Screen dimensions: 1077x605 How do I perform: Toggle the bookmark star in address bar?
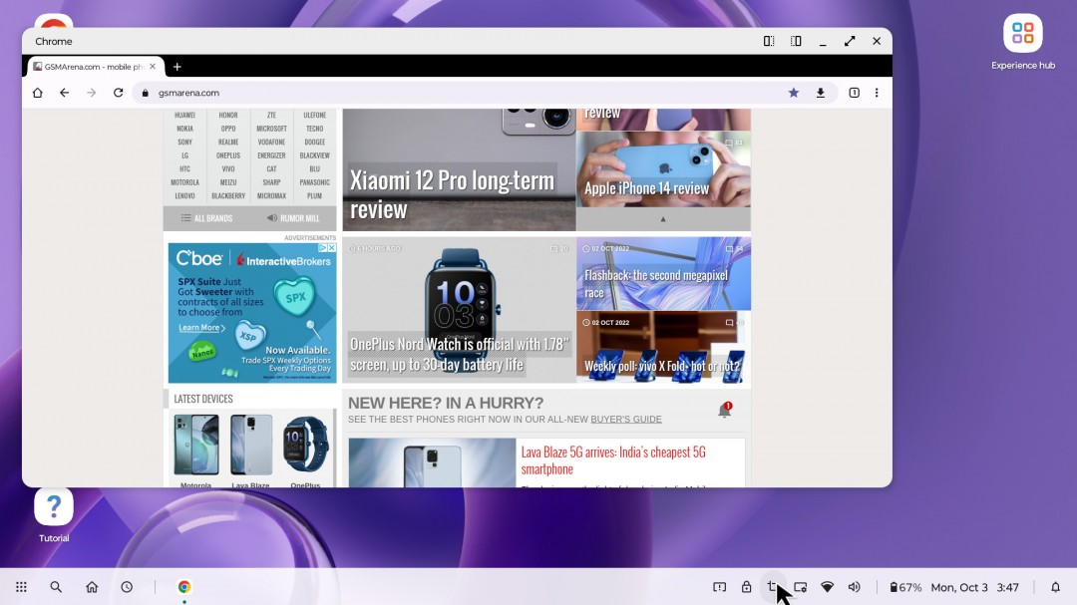(794, 93)
